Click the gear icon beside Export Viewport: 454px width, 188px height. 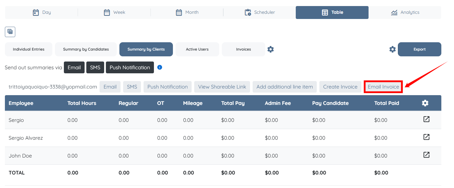tap(392, 49)
